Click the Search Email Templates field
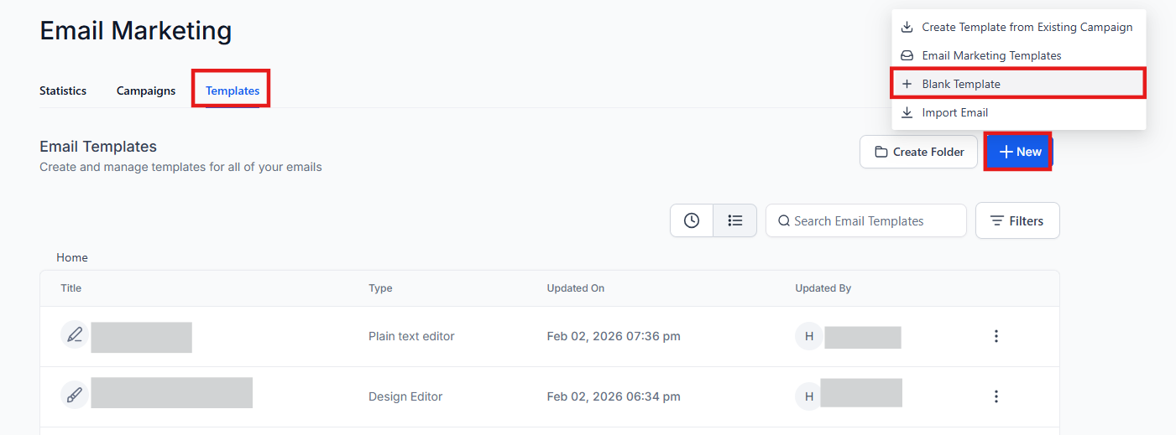The width and height of the screenshot is (1176, 435). coord(866,221)
